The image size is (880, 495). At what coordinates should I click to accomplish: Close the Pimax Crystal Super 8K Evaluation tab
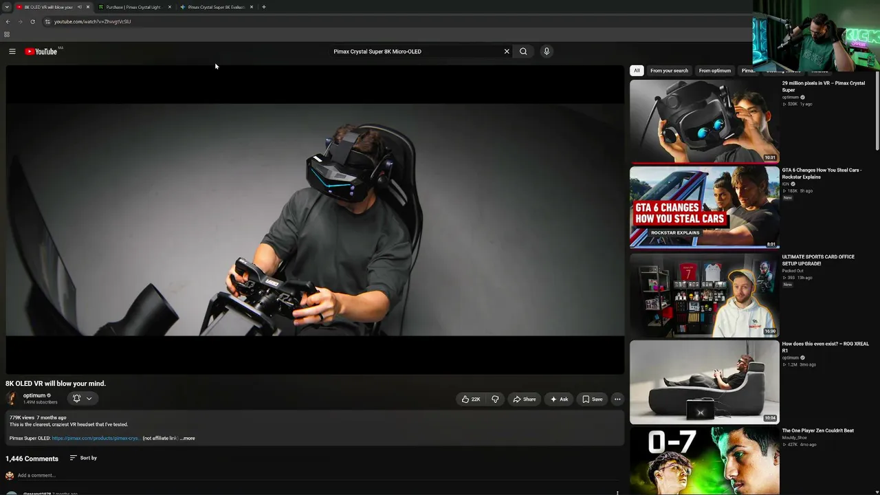point(252,7)
